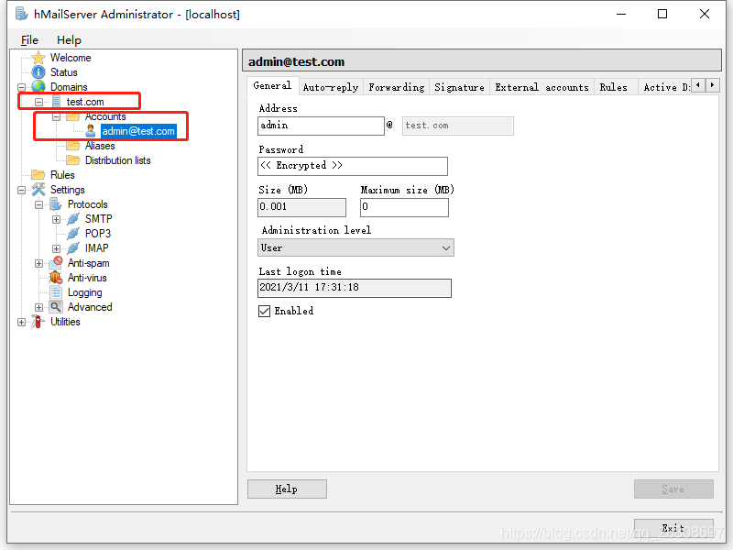Click the Address input field
This screenshot has height=550, width=733.
322,126
